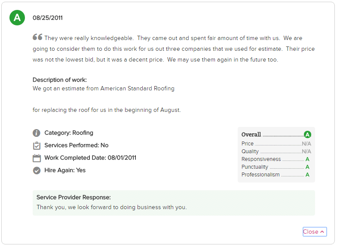The height and width of the screenshot is (247, 337).
Task: Click the Hire Again: Yes text
Action: tap(65, 170)
